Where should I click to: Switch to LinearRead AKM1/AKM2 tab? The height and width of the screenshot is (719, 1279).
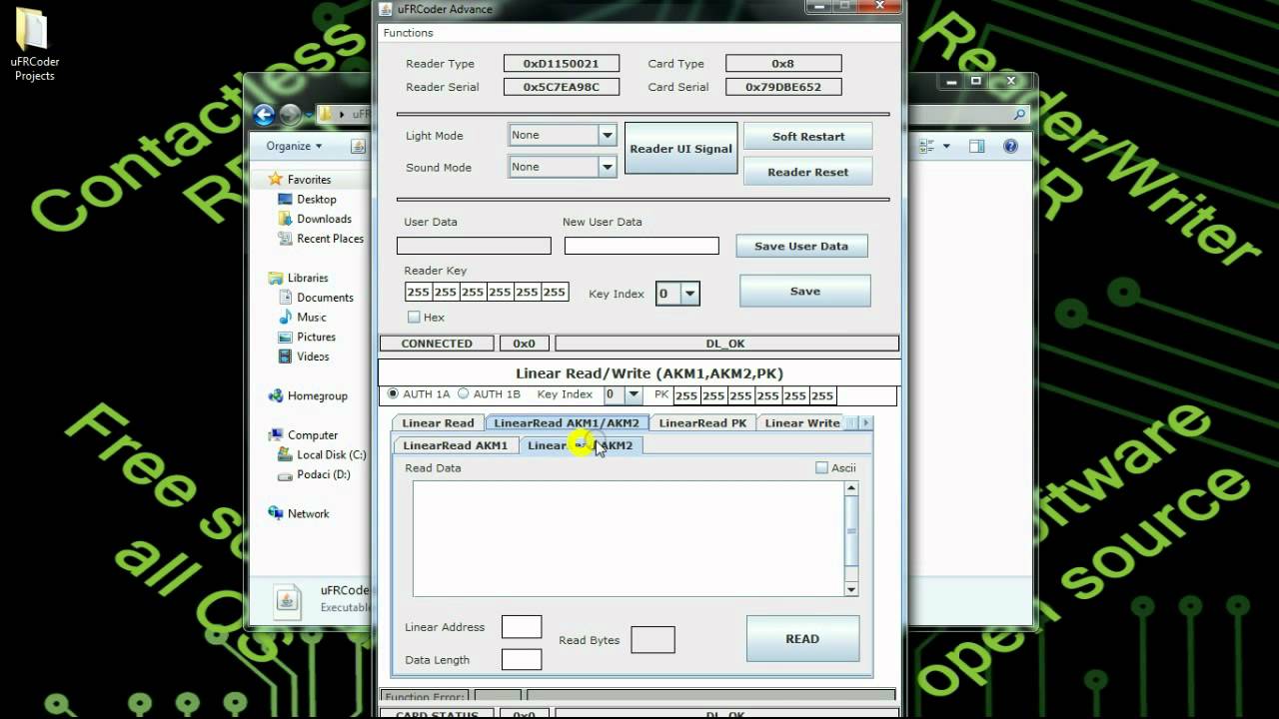point(567,423)
